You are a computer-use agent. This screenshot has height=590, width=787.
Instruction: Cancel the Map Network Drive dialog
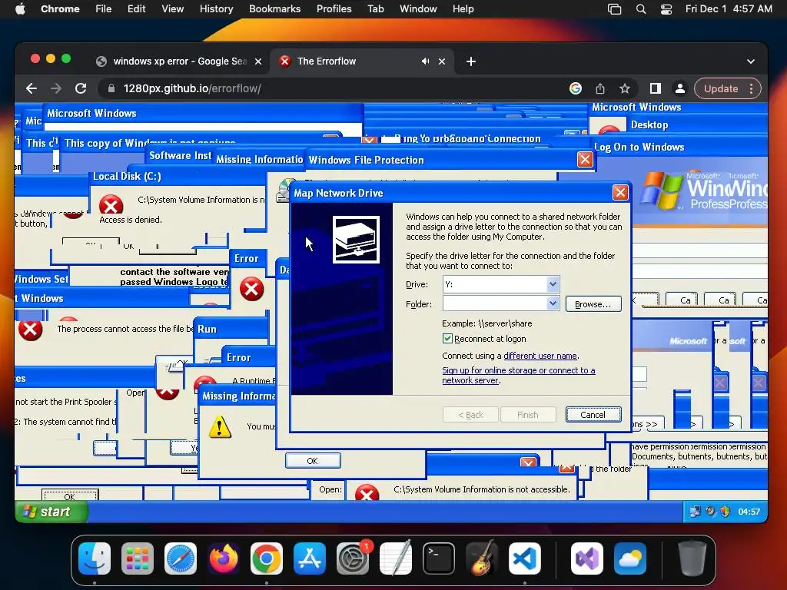593,415
